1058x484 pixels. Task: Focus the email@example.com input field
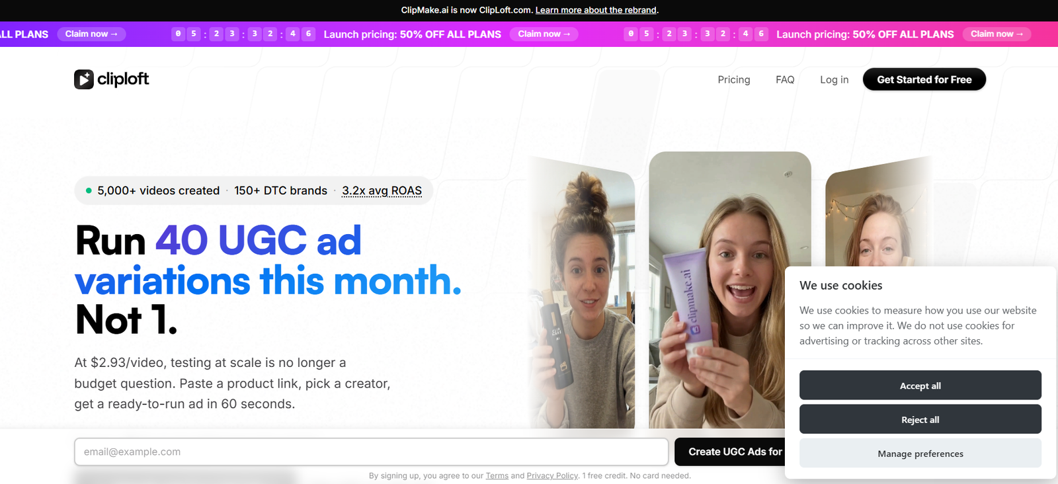[x=371, y=452]
